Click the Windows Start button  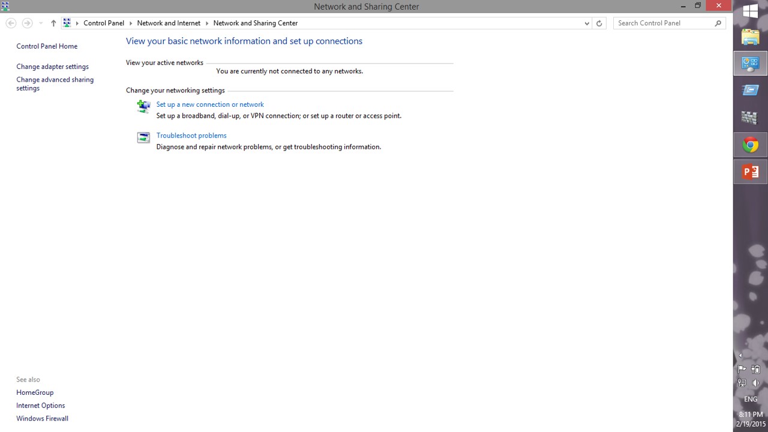(x=750, y=11)
